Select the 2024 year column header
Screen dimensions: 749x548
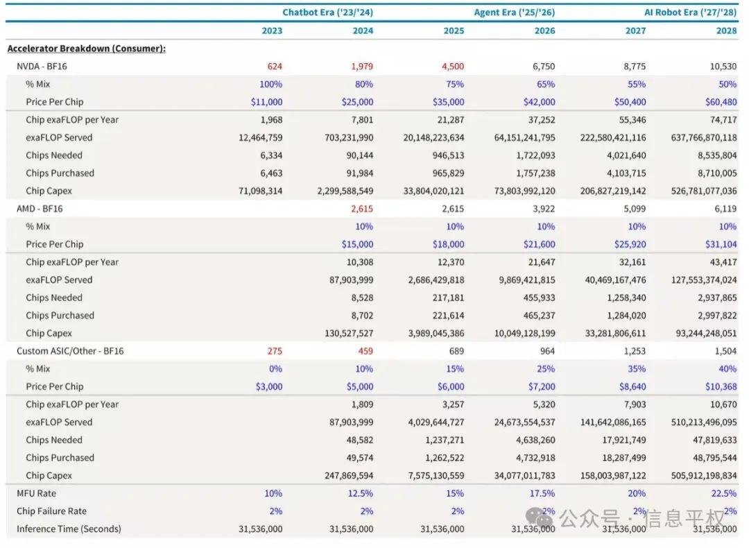pyautogui.click(x=363, y=31)
